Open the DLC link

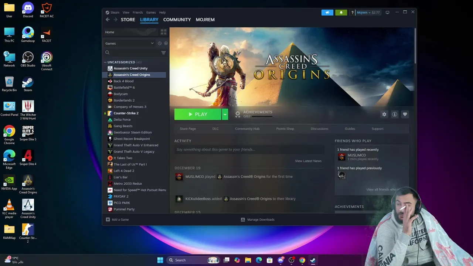215,129
